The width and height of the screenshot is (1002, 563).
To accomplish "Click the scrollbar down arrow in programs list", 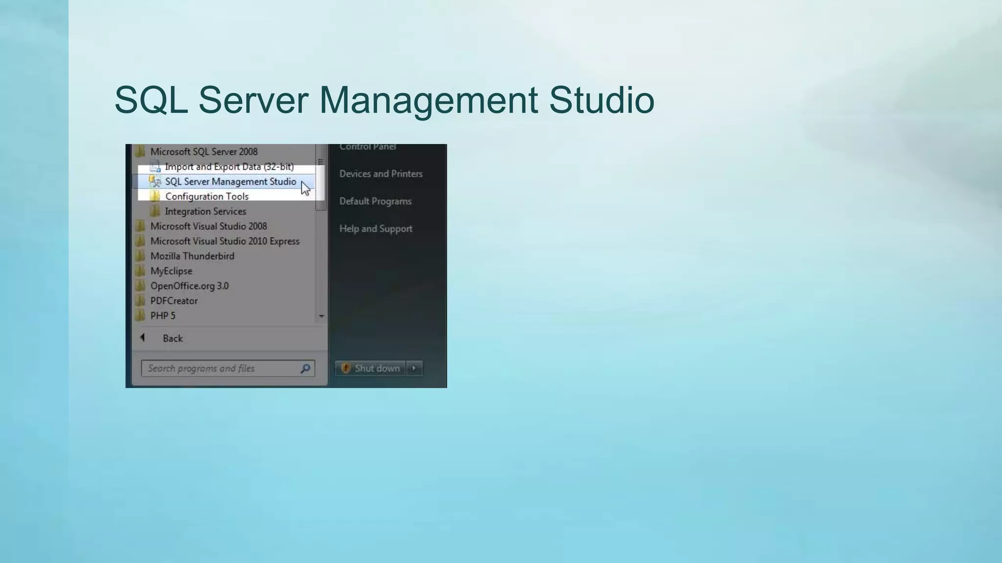I will [321, 316].
